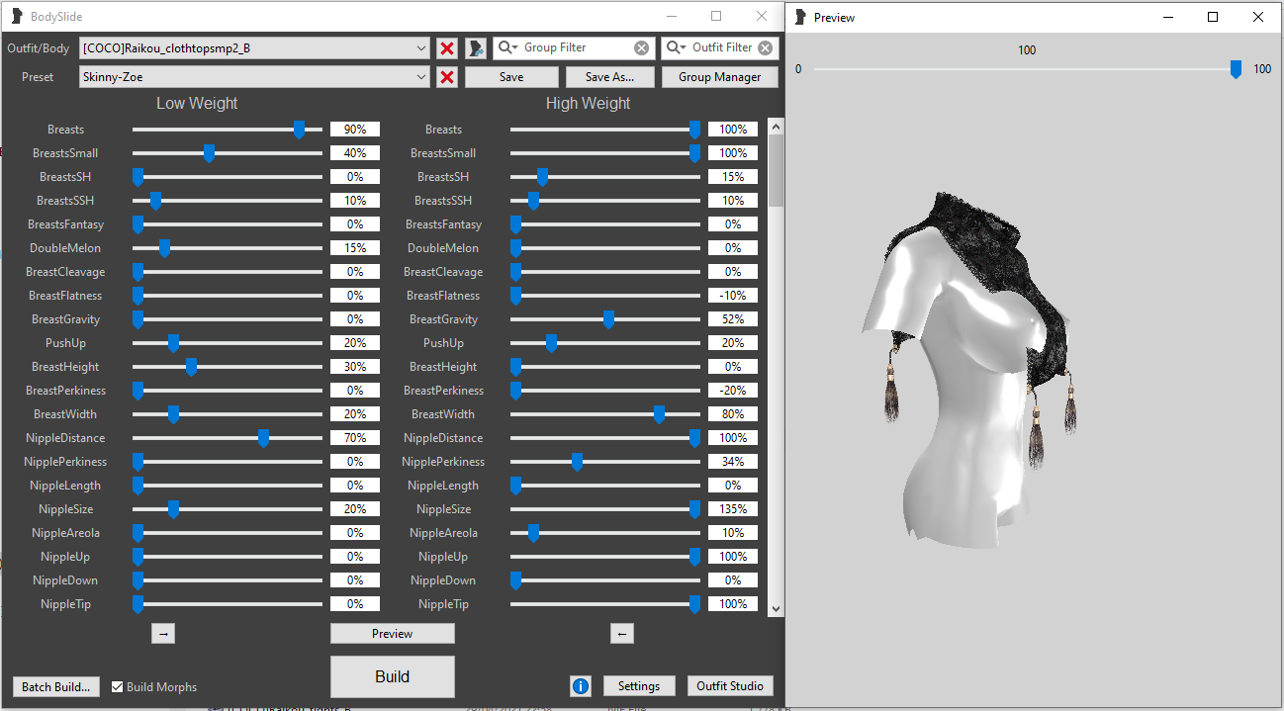Click High Weight NippleSize 135% value field
This screenshot has width=1284, height=711.
click(x=733, y=509)
